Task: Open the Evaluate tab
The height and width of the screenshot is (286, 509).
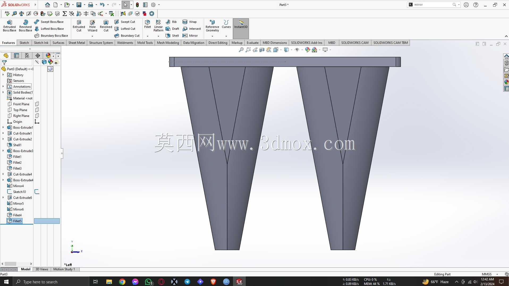Action: pos(253,43)
